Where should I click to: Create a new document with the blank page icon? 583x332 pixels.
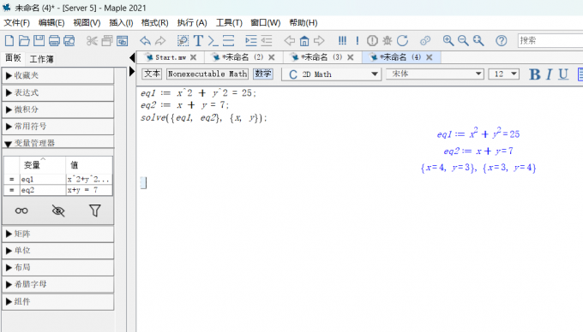pos(9,40)
